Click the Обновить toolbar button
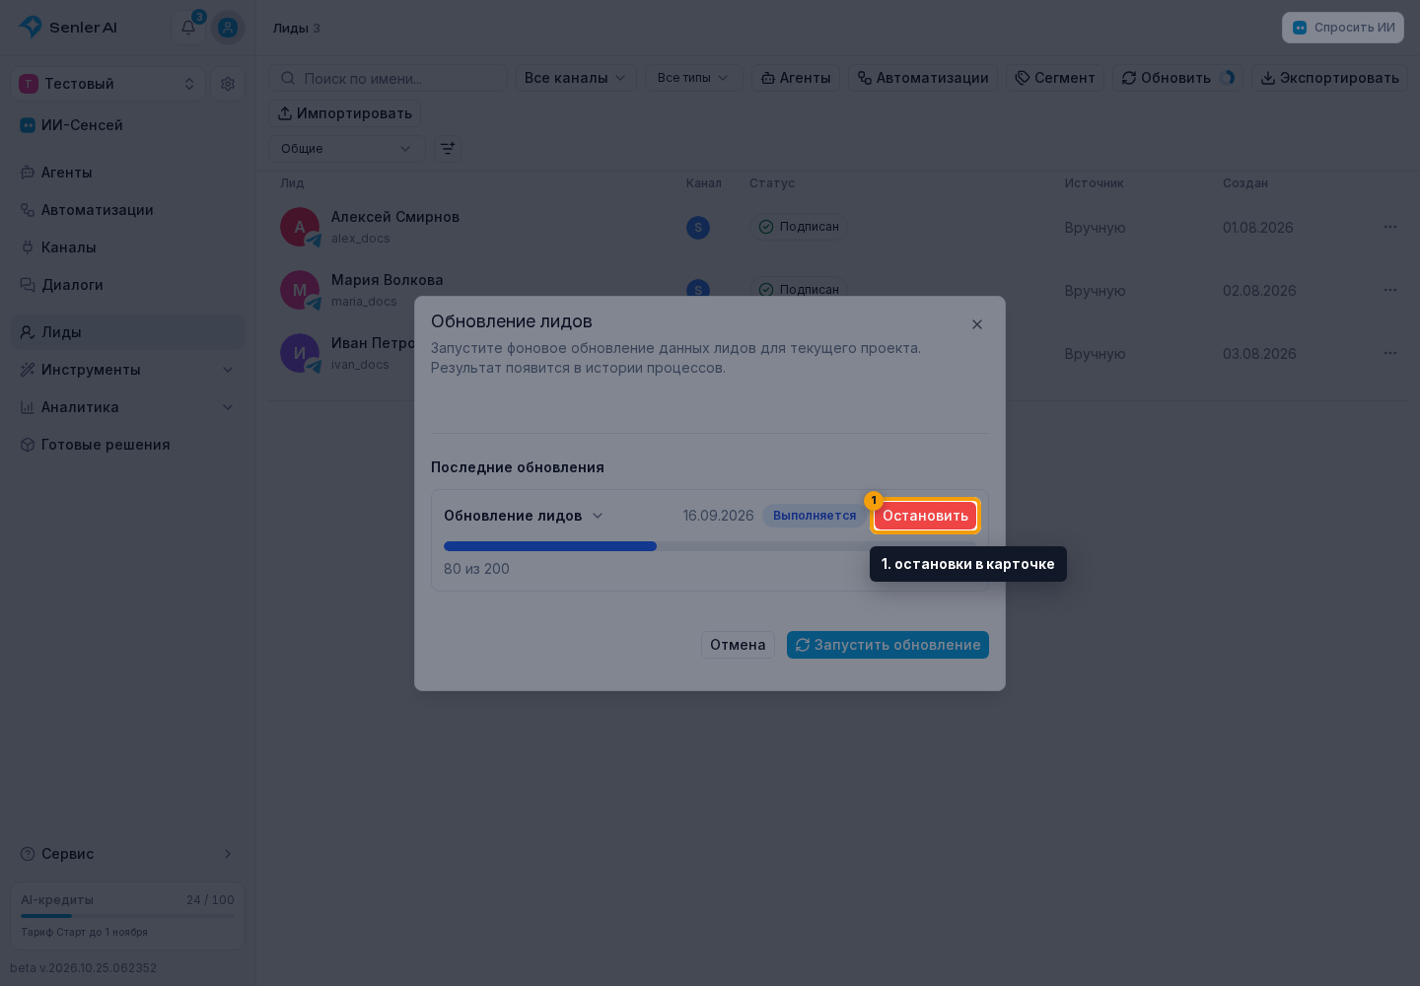 pyautogui.click(x=1177, y=78)
